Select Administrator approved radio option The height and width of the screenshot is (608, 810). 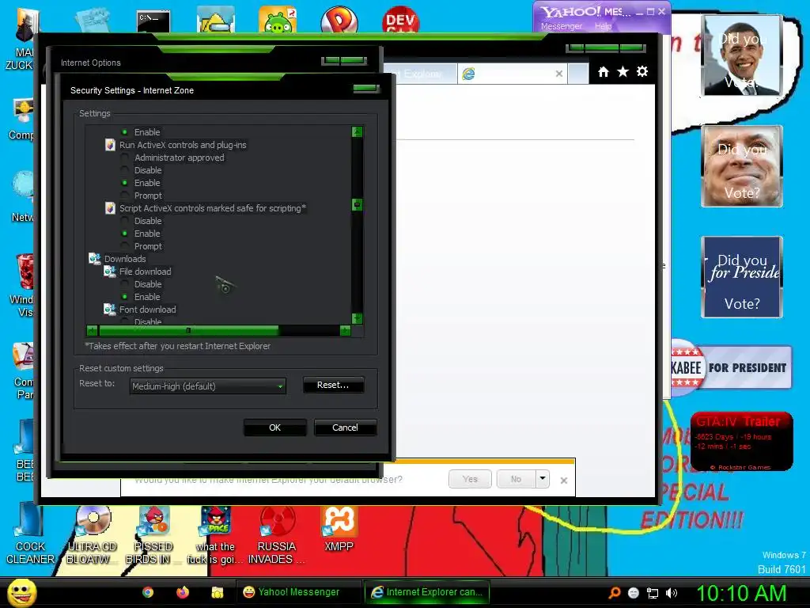coord(124,158)
